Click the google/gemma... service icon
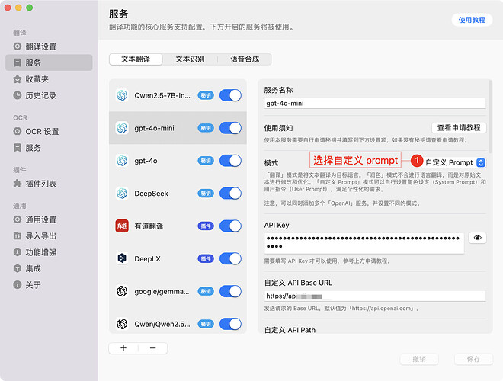This screenshot has width=503, height=381. (x=122, y=291)
